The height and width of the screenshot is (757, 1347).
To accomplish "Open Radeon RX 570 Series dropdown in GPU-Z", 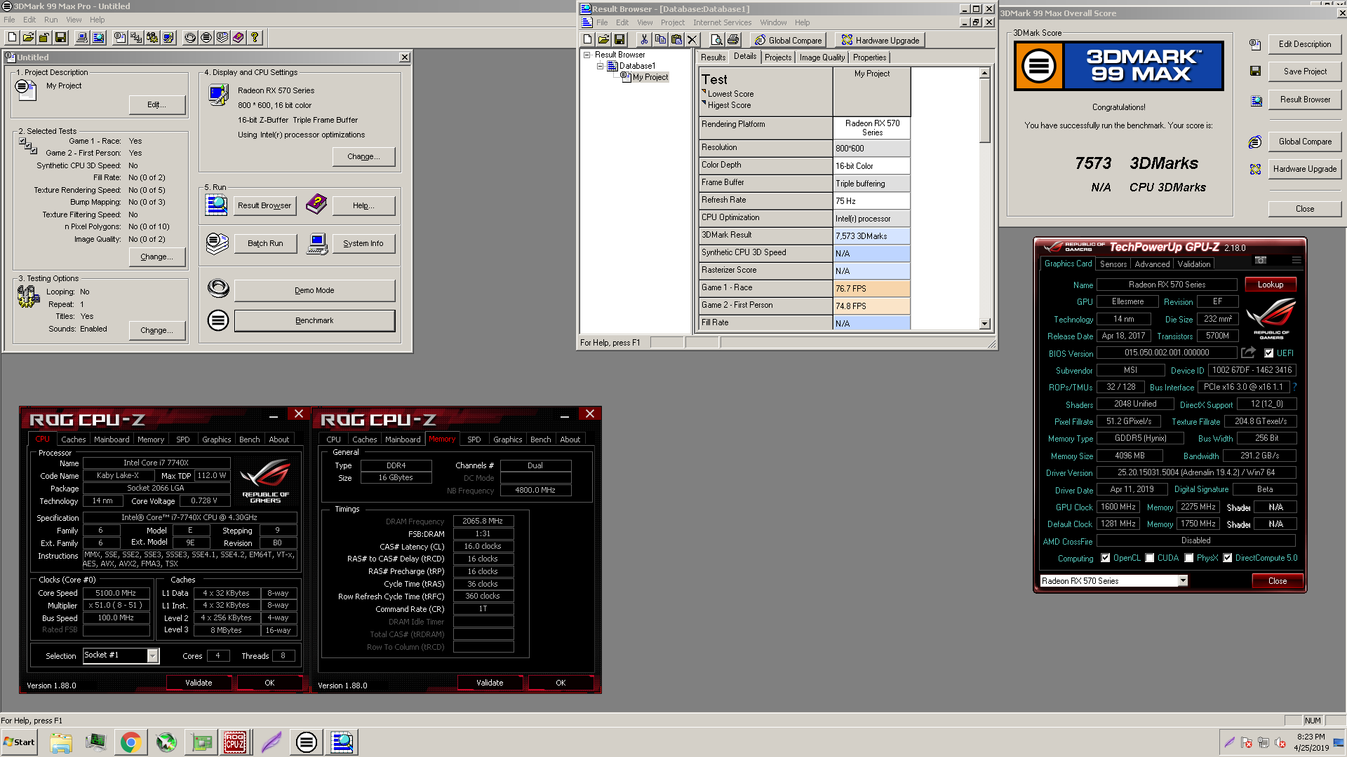I will 1183,580.
